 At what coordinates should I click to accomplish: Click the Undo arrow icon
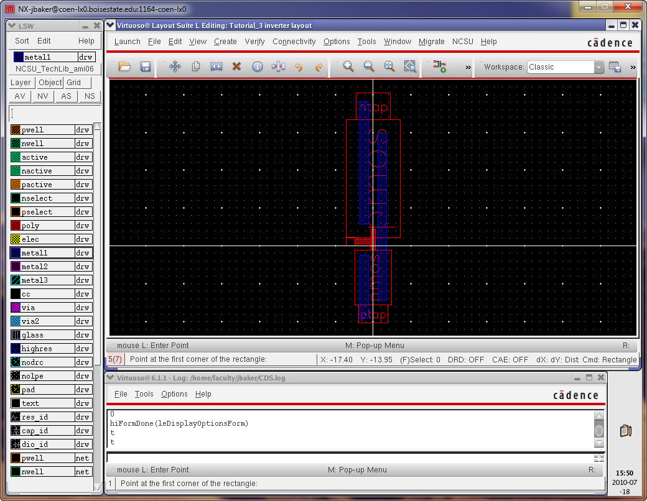(x=299, y=67)
